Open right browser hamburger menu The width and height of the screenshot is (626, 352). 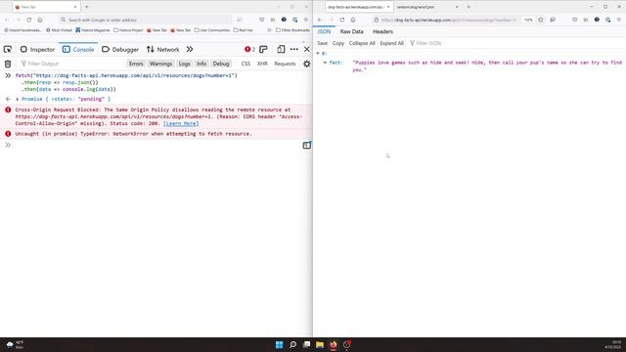619,20
